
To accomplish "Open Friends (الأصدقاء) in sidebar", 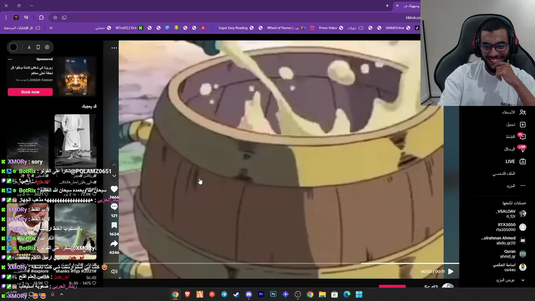I will pyautogui.click(x=514, y=112).
